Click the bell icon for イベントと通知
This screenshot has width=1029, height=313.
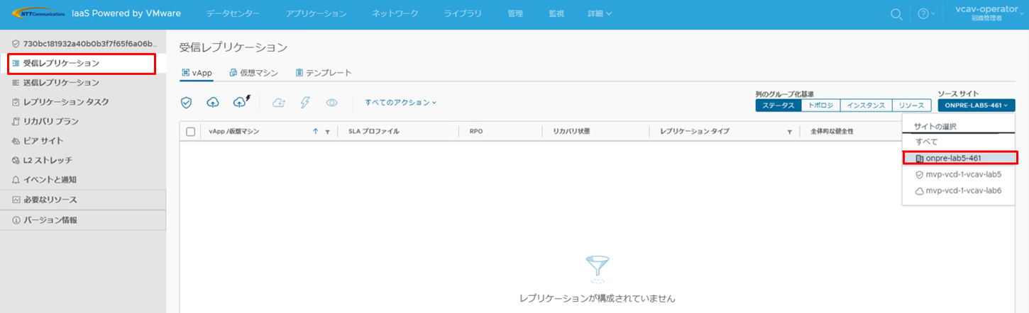[16, 180]
